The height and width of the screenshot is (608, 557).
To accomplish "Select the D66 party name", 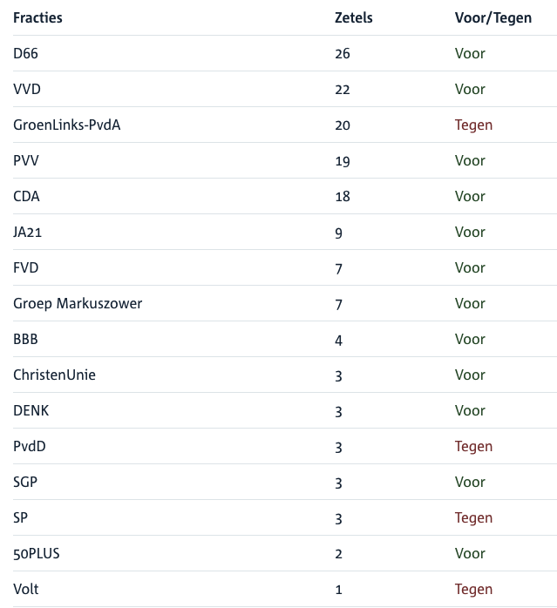I will [x=25, y=53].
